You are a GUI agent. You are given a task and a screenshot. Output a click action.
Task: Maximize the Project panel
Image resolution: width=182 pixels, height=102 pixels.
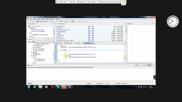point(54,39)
